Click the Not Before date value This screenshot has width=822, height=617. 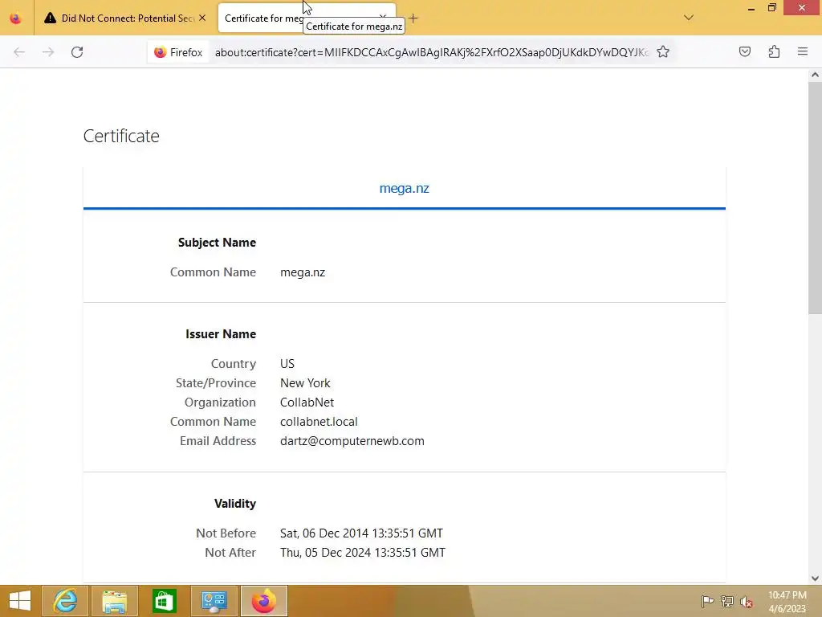point(361,533)
